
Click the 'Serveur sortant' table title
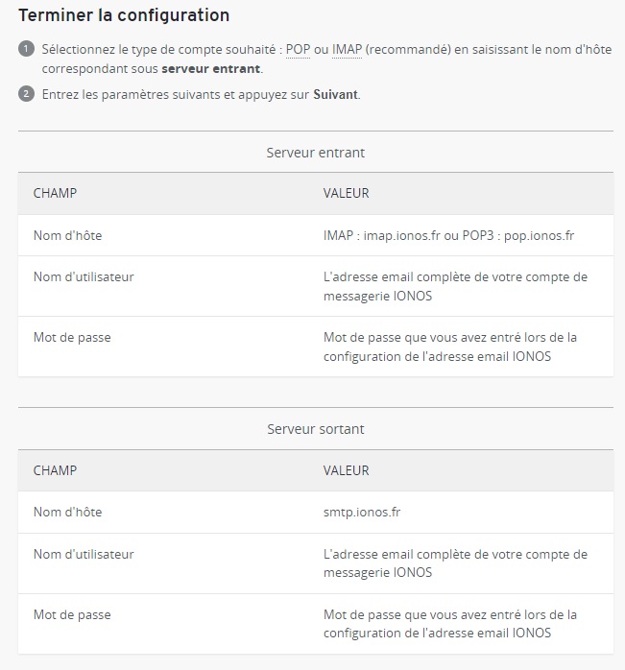[315, 429]
